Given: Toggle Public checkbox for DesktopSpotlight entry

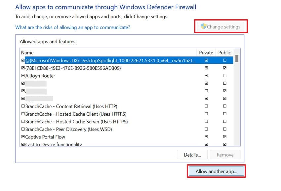Looking at the screenshot, I should click(x=225, y=60).
